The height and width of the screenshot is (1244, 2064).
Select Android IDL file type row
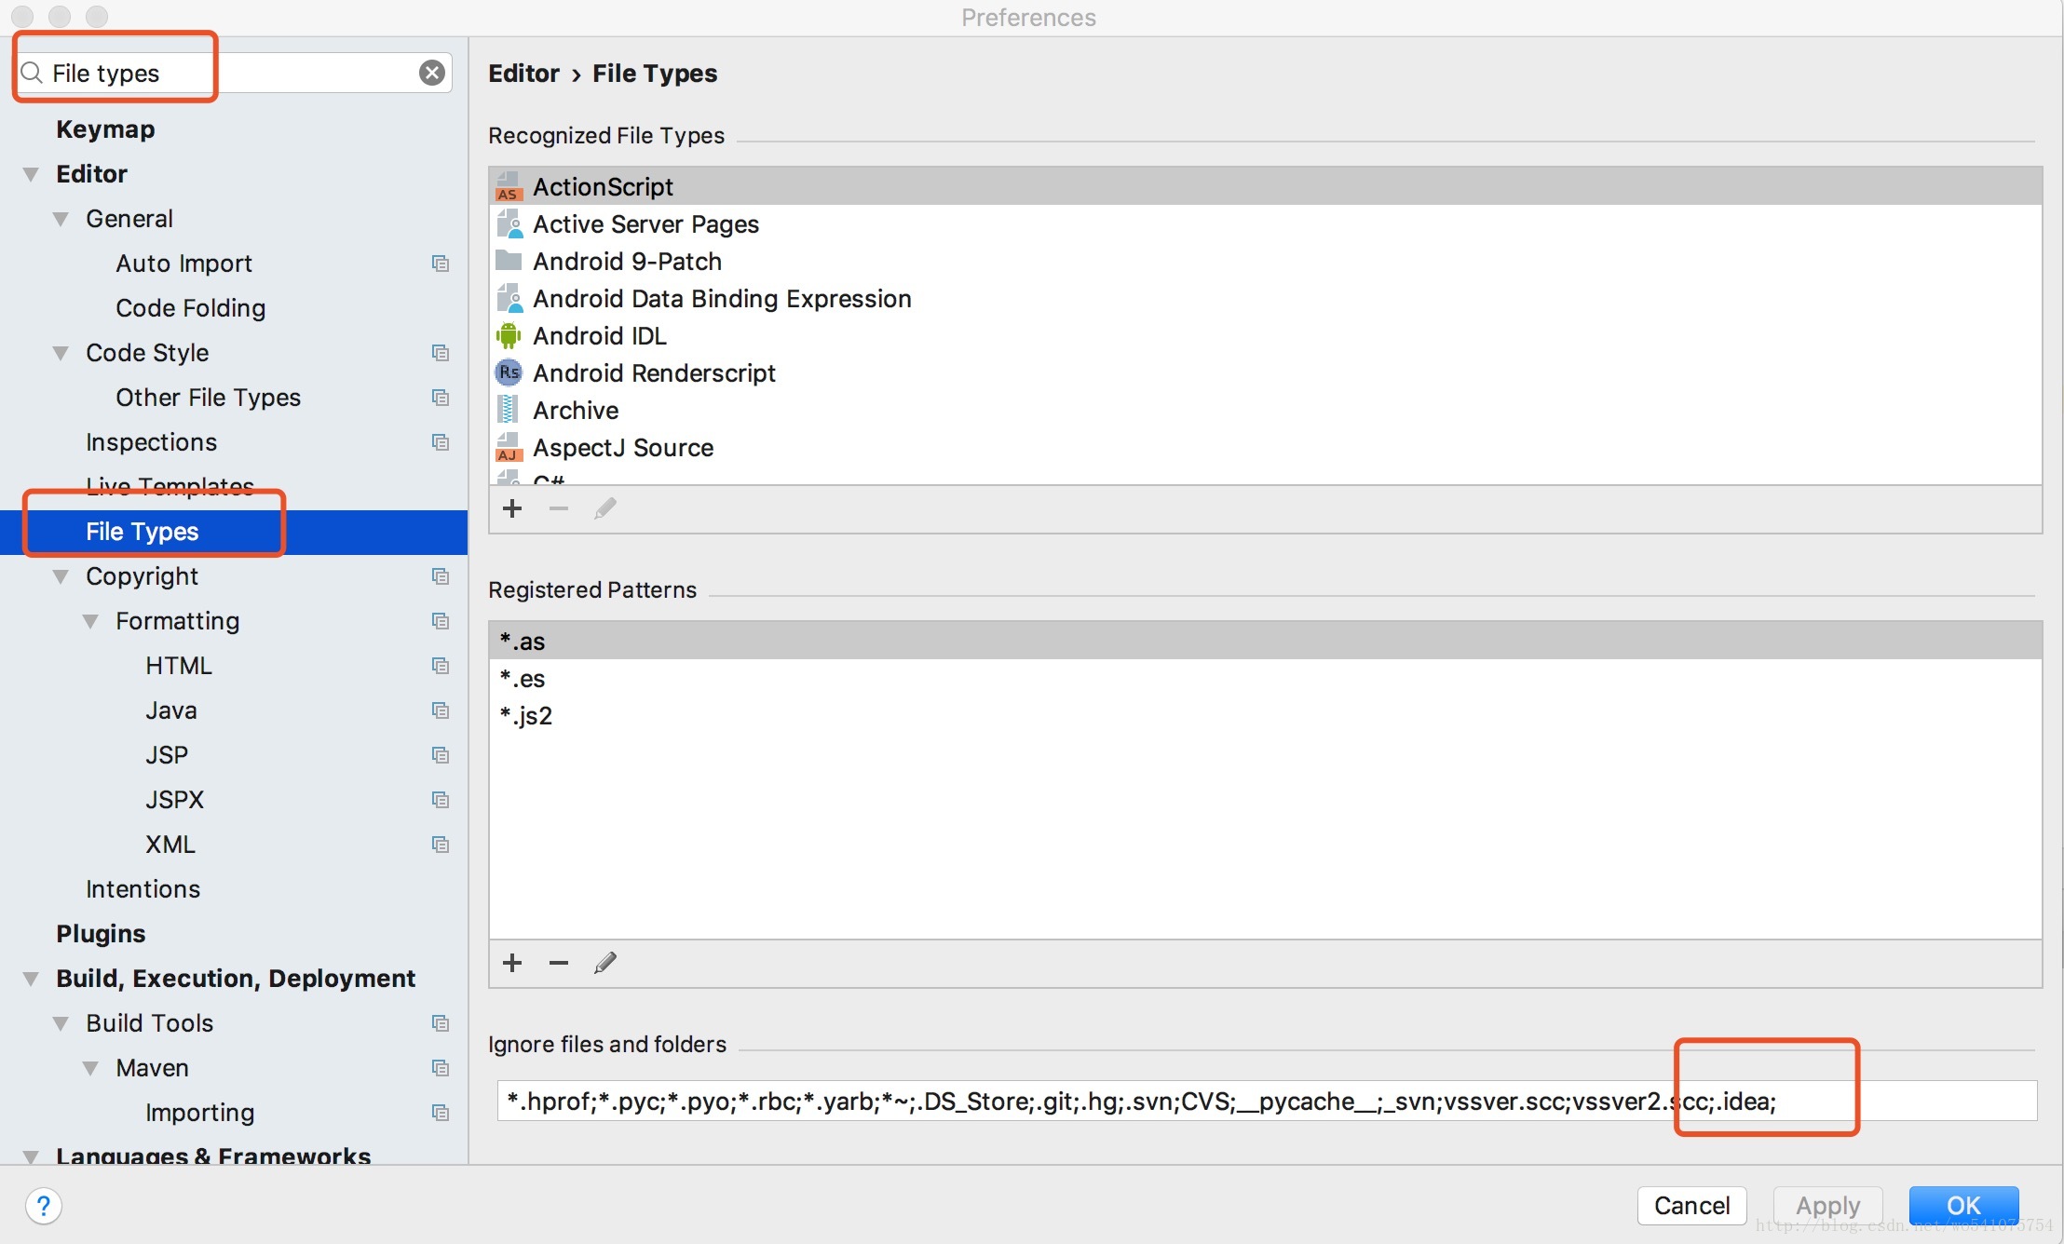(x=1265, y=335)
